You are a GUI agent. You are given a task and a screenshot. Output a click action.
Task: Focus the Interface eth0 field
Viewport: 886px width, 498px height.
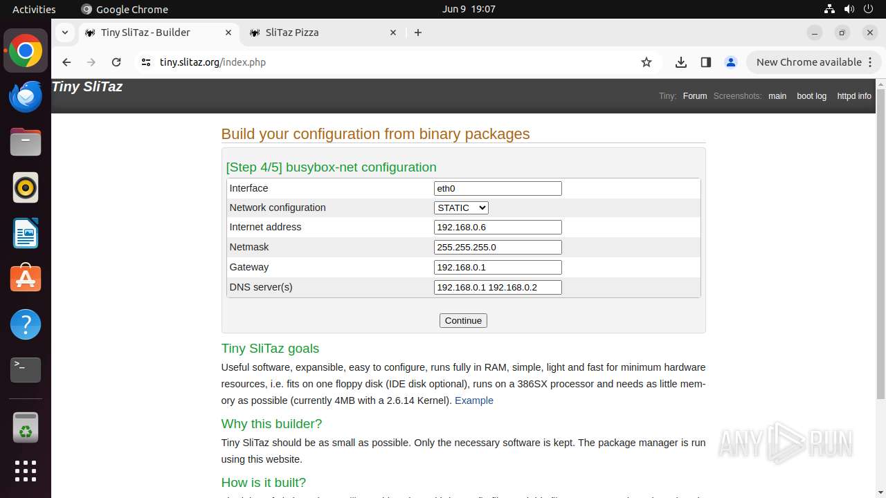pos(498,188)
